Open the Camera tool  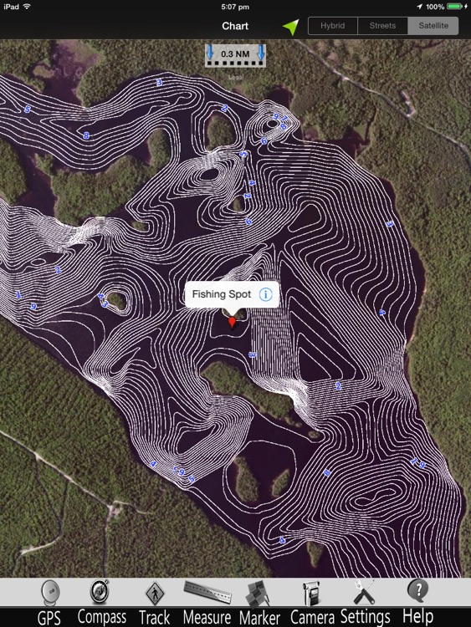click(x=312, y=602)
